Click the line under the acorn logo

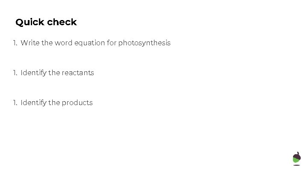296,165
